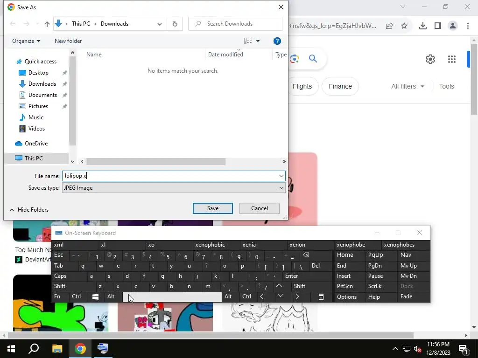This screenshot has height=358, width=478.
Task: Choose Flights search filter chip
Action: [x=302, y=86]
